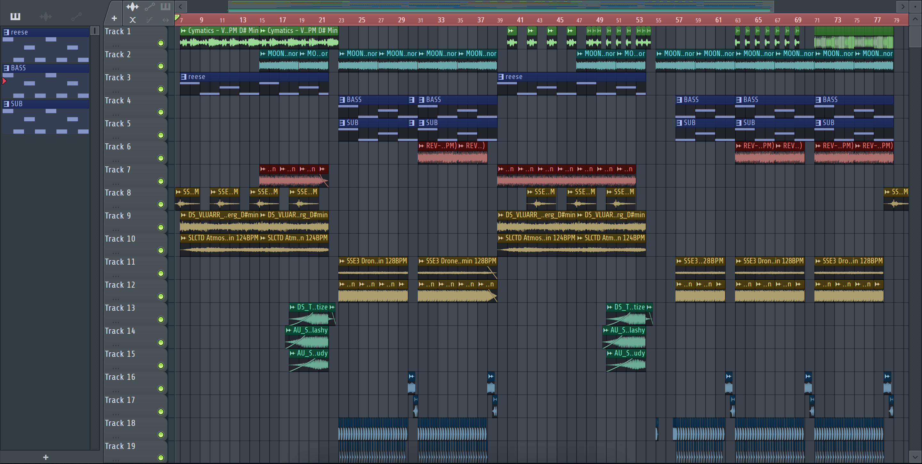This screenshot has width=922, height=464.
Task: Open clip menu of SUB at bar 57
Action: pos(679,123)
